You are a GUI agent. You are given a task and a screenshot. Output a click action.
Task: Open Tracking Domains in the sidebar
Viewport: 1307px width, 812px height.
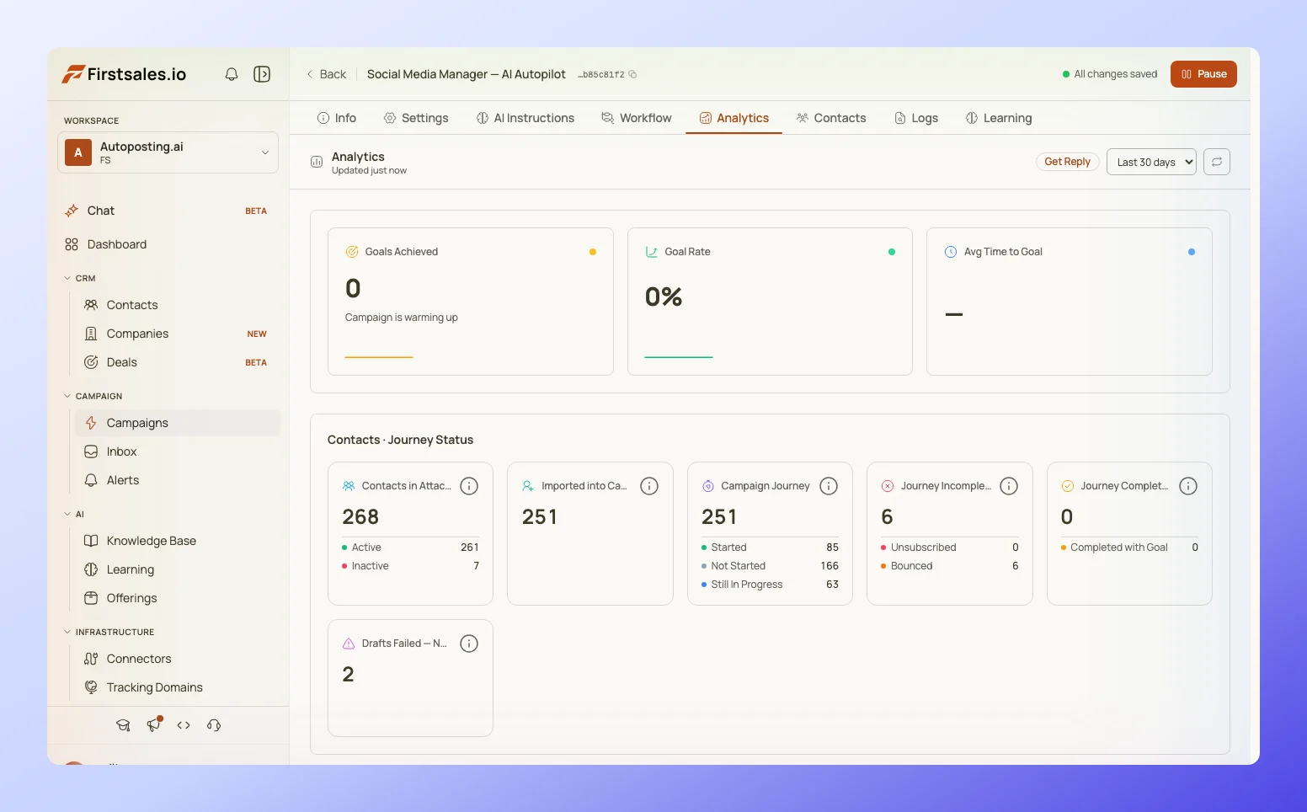click(178, 687)
